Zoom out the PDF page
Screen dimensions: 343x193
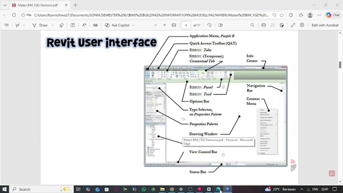click(x=156, y=25)
